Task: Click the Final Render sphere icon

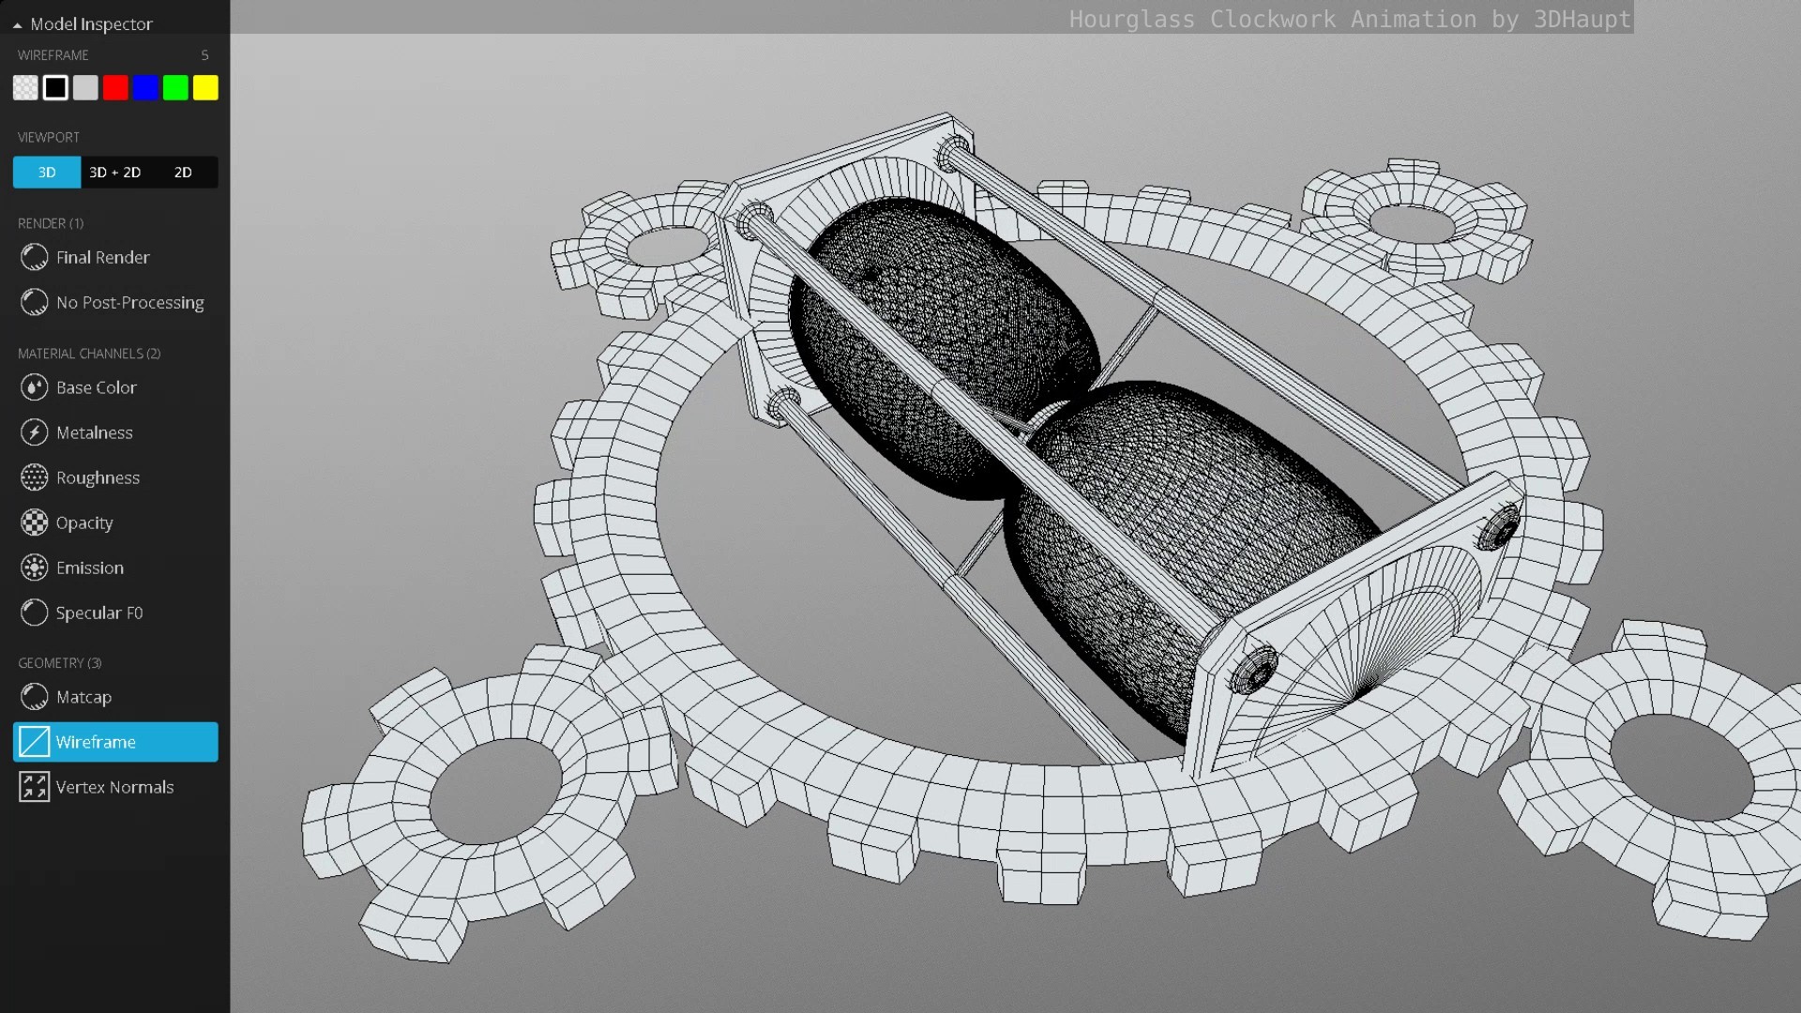Action: point(34,257)
